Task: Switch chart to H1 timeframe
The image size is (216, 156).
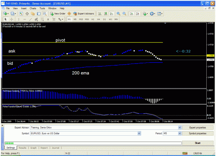Action: (x=93, y=19)
